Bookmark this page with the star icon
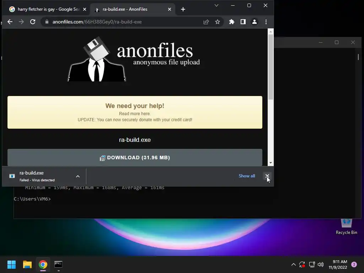The image size is (364, 273). (218, 22)
